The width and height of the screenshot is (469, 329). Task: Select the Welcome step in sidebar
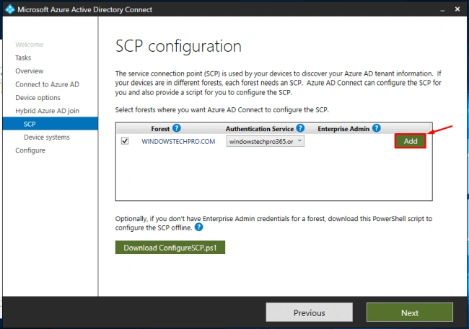(30, 45)
